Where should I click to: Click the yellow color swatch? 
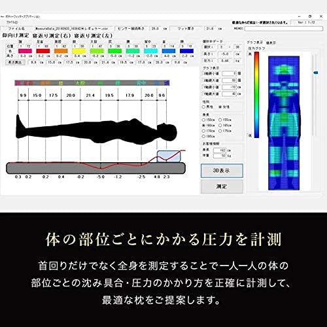[x=79, y=51]
